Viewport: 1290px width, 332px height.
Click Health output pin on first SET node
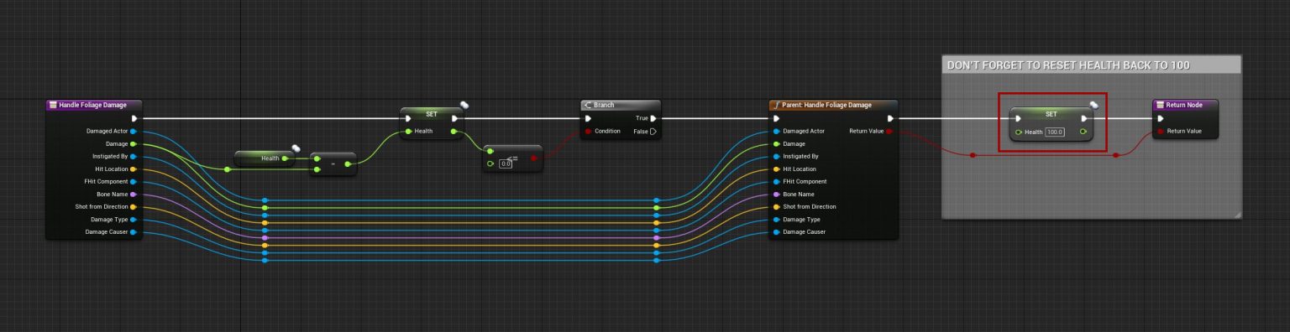[454, 131]
